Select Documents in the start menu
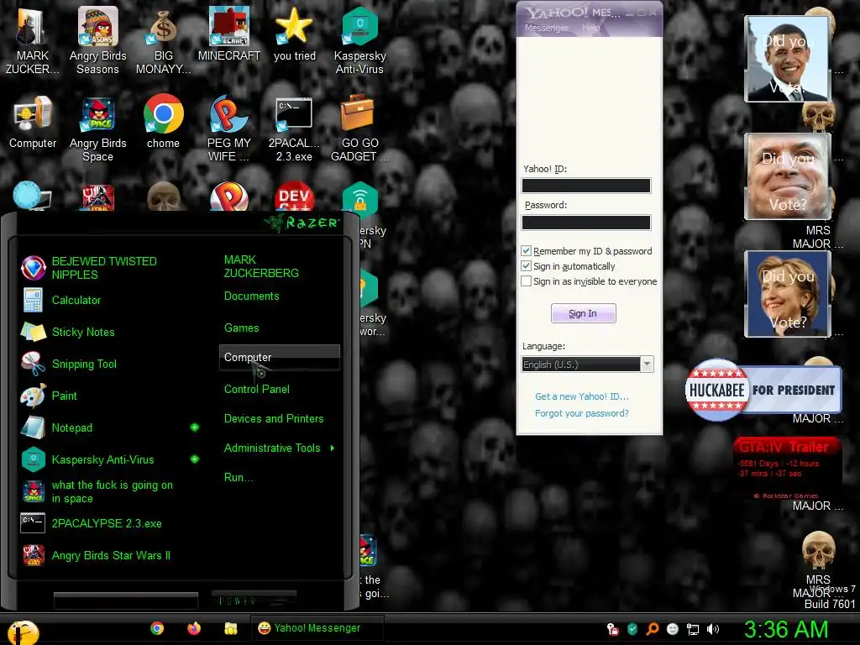The height and width of the screenshot is (645, 860). click(252, 296)
